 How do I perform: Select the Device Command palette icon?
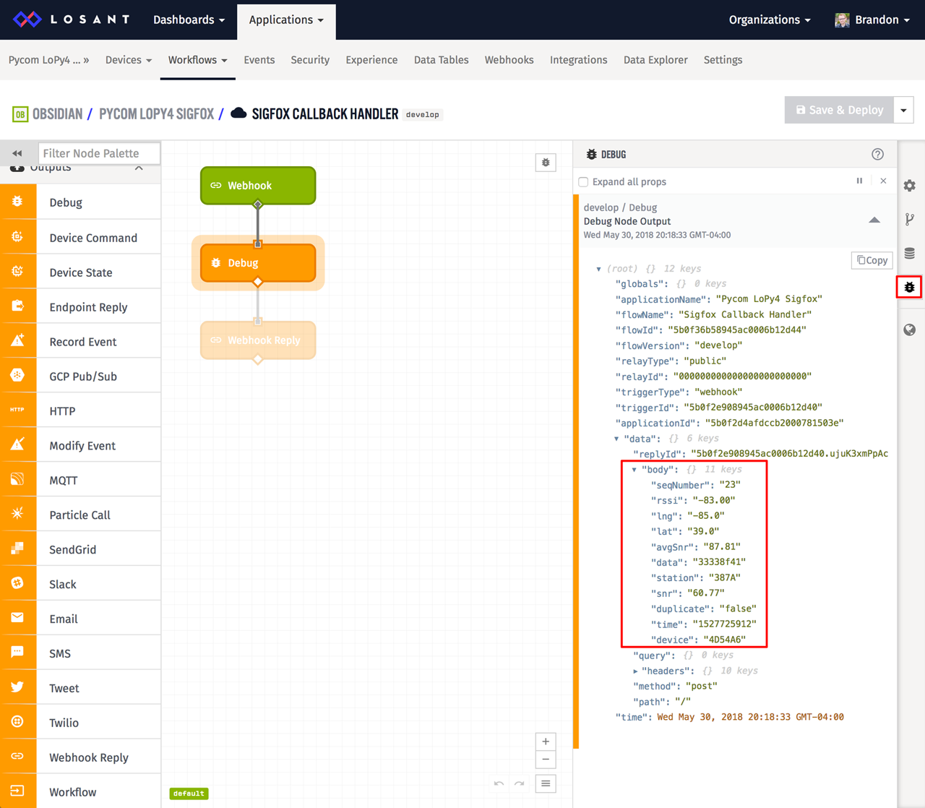(18, 237)
